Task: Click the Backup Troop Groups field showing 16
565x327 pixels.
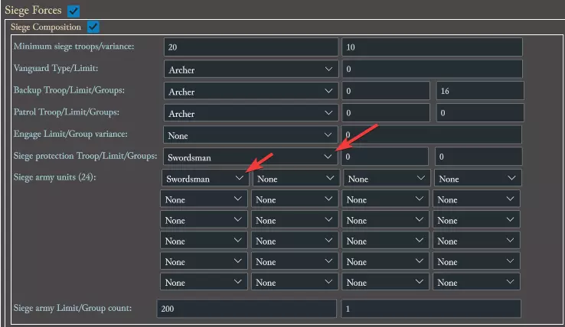Action: point(478,92)
